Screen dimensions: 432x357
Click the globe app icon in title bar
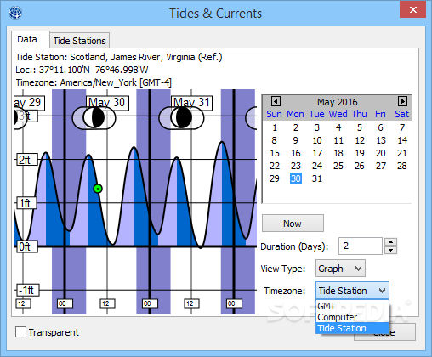[x=15, y=13]
